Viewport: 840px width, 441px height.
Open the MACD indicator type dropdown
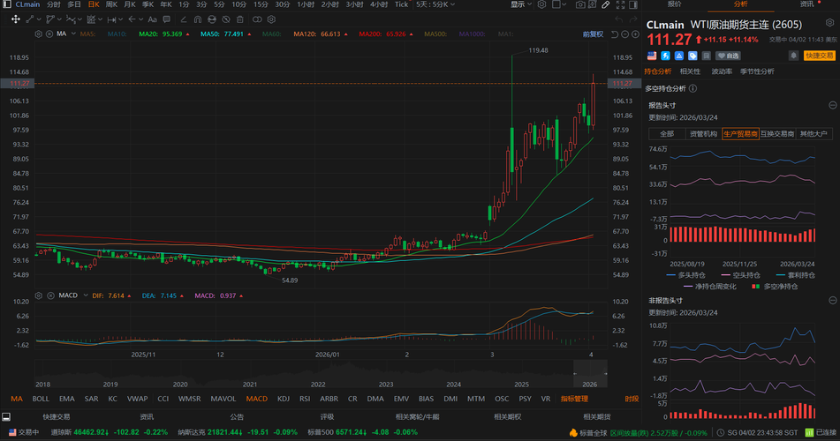pos(85,295)
